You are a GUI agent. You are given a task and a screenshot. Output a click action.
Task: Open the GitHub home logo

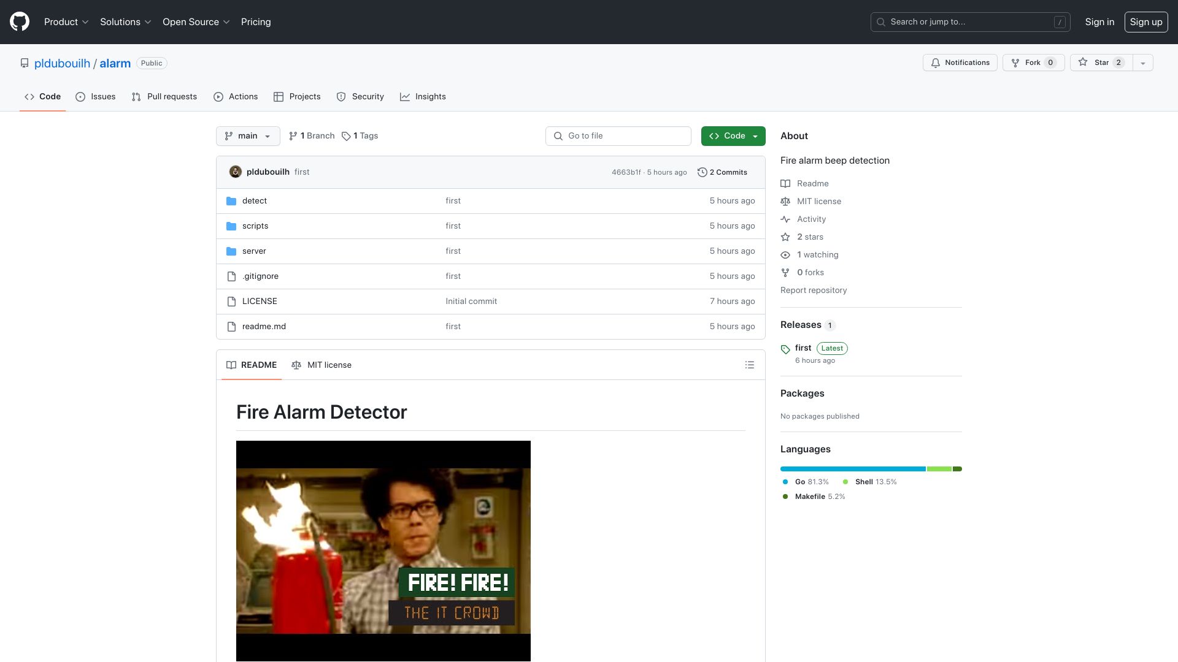click(20, 21)
